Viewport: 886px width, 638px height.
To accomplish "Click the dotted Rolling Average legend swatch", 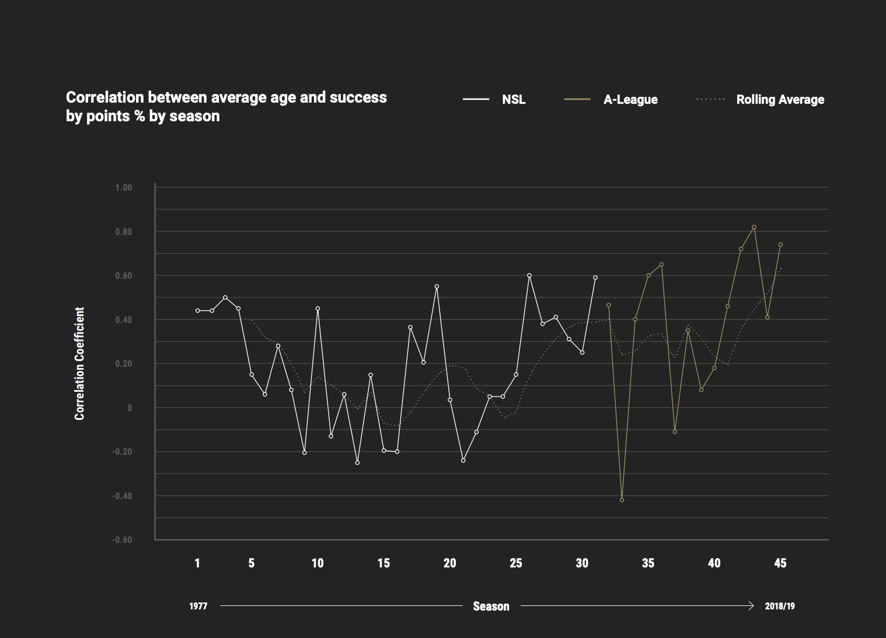I will 710,99.
